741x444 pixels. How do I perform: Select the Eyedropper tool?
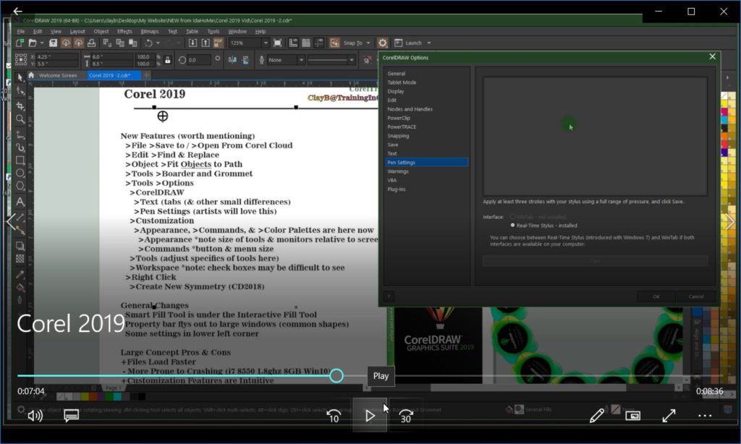click(x=20, y=275)
